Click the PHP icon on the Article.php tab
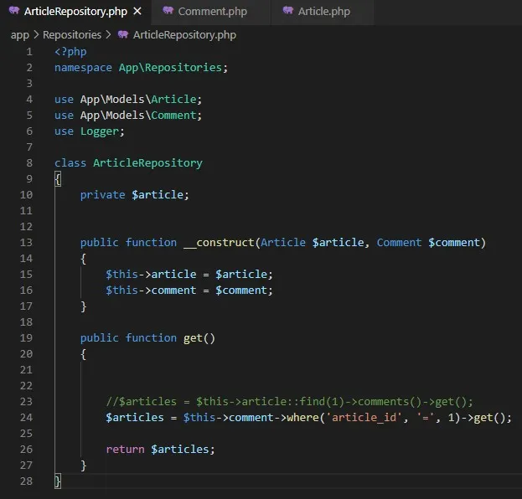522x499 pixels. (x=289, y=12)
